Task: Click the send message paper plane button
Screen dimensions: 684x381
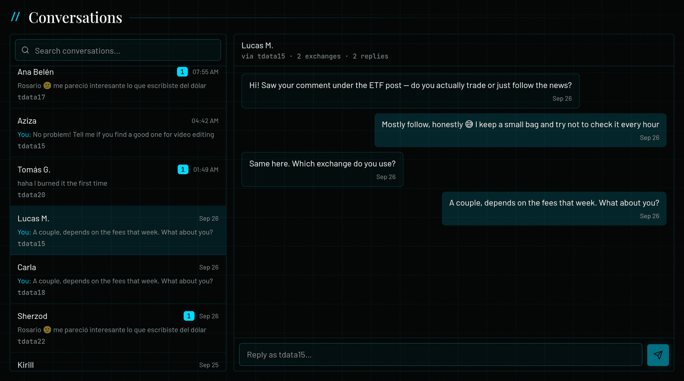Action: pyautogui.click(x=658, y=355)
